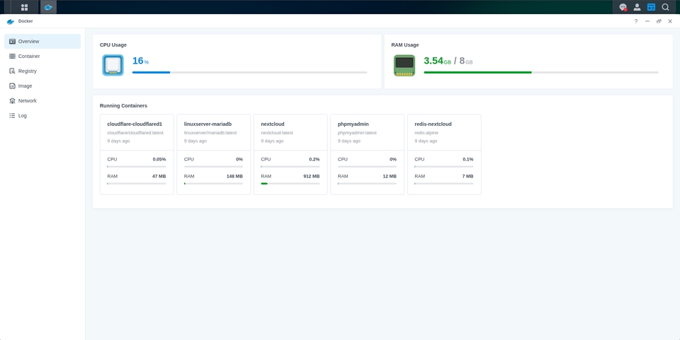Click the linuxserver/mariadb:latest image text

tap(210, 133)
